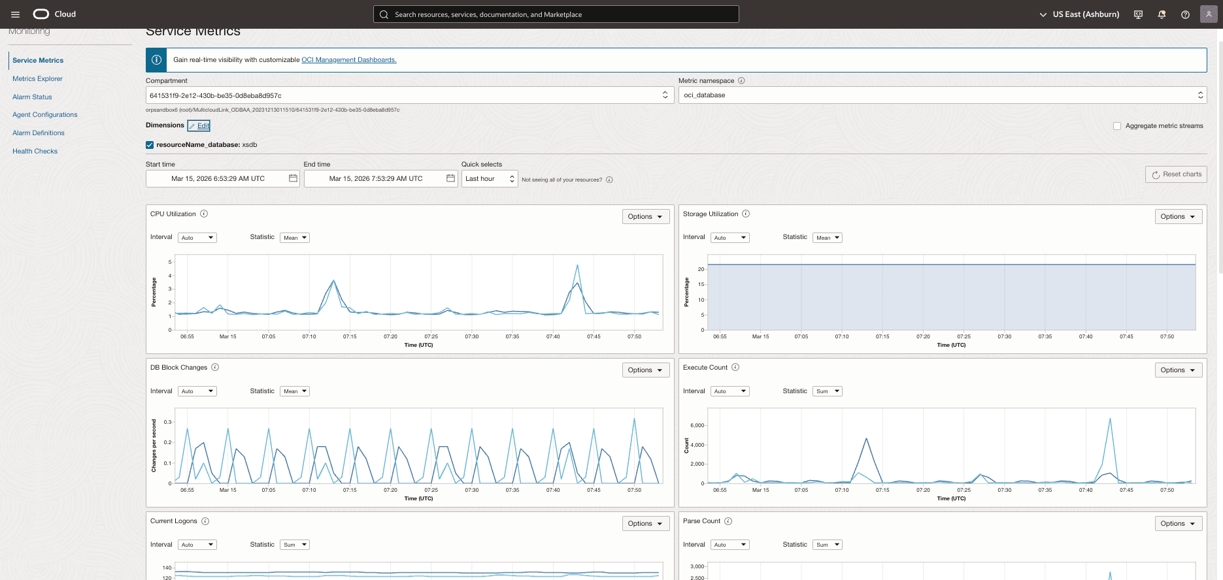1223x580 pixels.
Task: Open the hamburger navigation menu
Action: click(15, 14)
